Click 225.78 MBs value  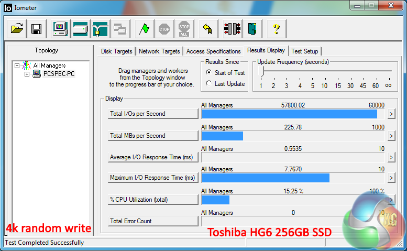point(293,127)
